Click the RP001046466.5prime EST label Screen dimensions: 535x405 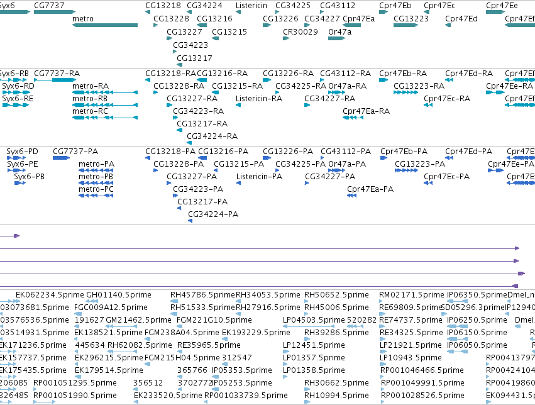pyautogui.click(x=422, y=370)
